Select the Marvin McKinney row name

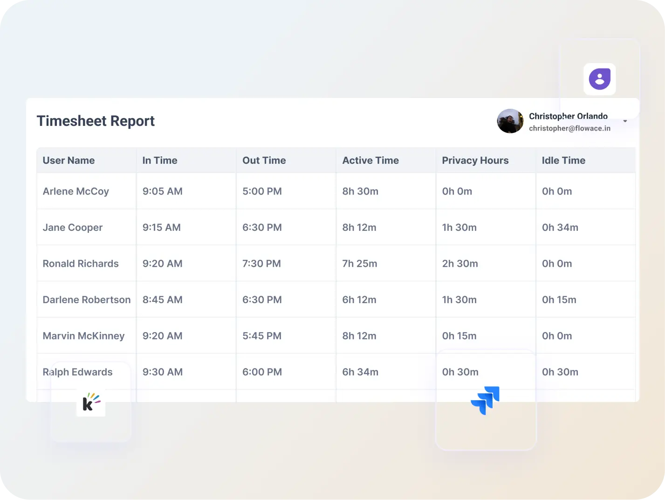click(x=83, y=336)
